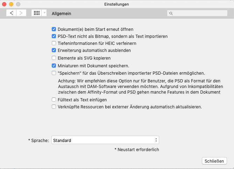Toggle Erweiterung automatisch ausblenden checkbox
The width and height of the screenshot is (234, 169).
(x=54, y=50)
